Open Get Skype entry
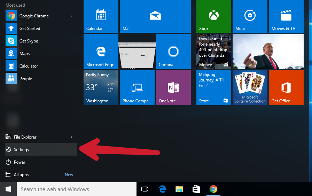312x196 pixels. point(41,41)
